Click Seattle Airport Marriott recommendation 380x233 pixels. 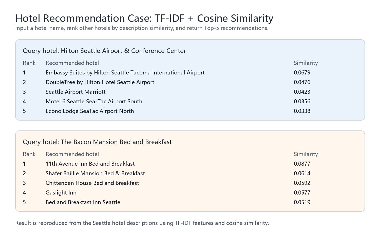75,92
